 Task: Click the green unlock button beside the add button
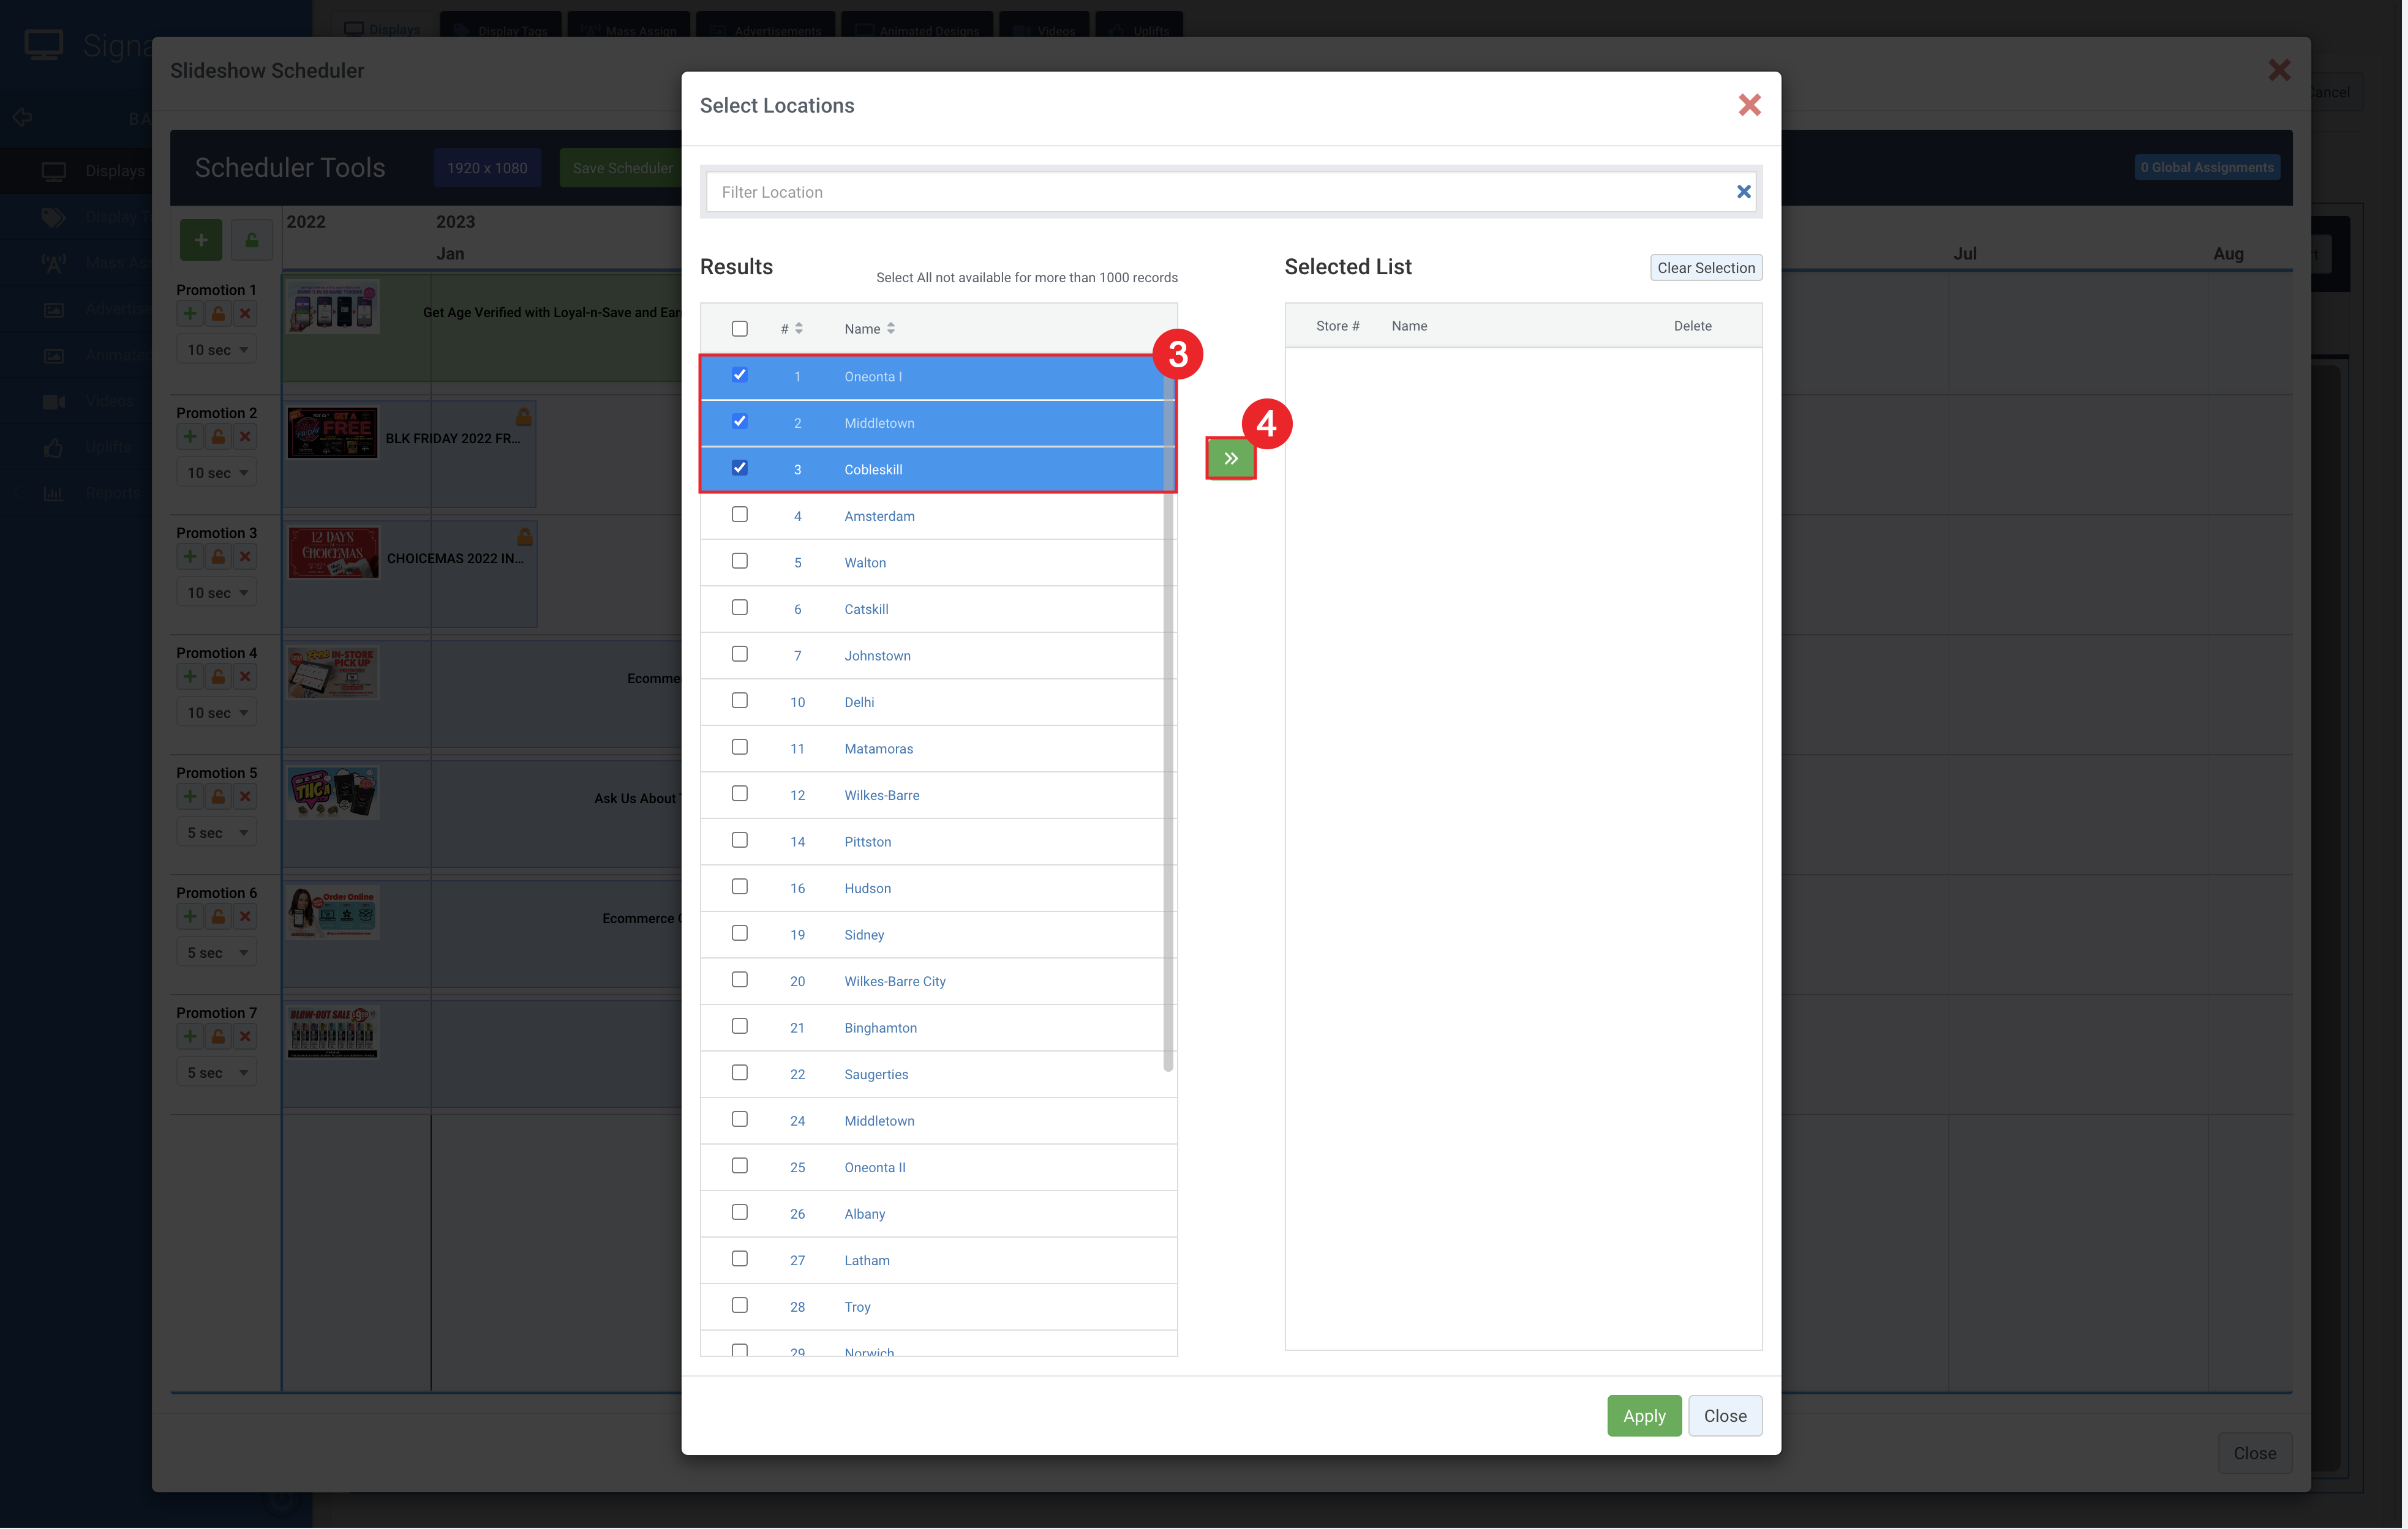[x=252, y=241]
